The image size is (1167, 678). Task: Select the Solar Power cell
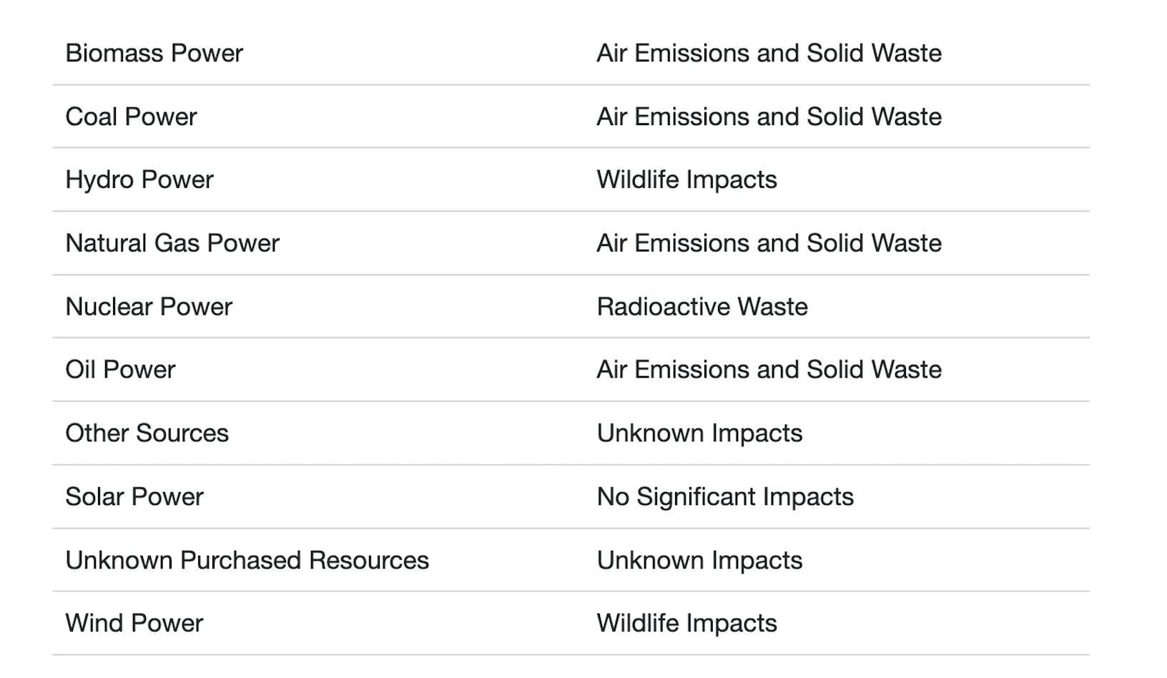pos(134,497)
